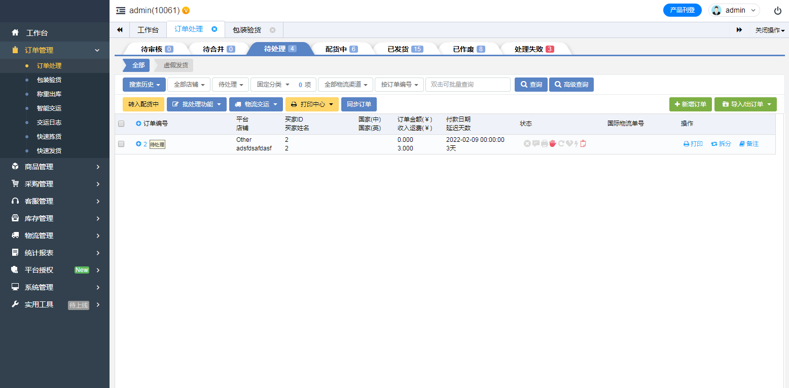Click the red clipboard icon in order status
The image size is (789, 388).
[x=583, y=144]
